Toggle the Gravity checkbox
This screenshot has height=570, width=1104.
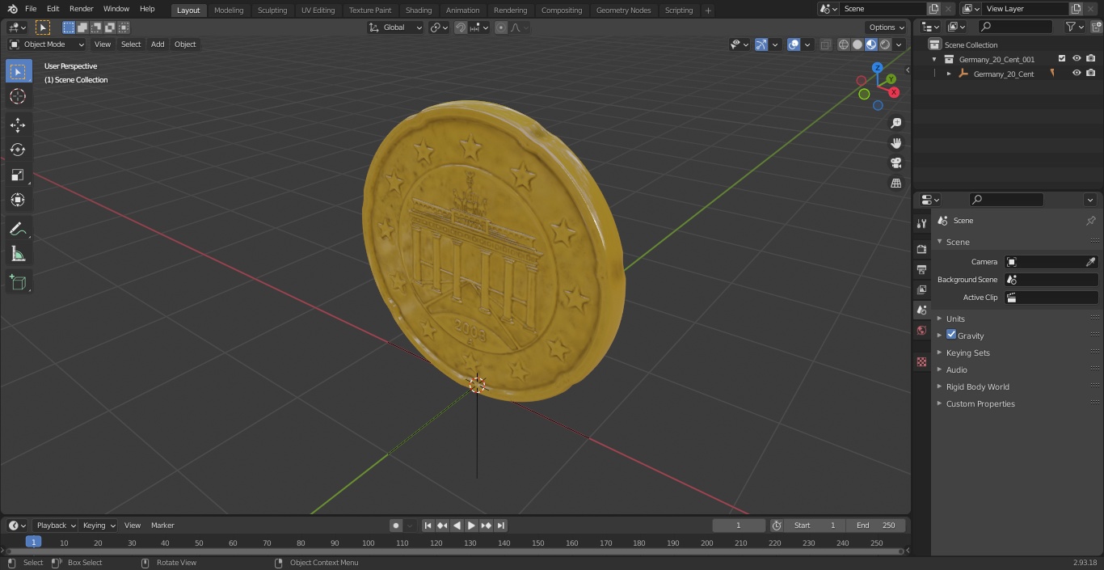(951, 335)
